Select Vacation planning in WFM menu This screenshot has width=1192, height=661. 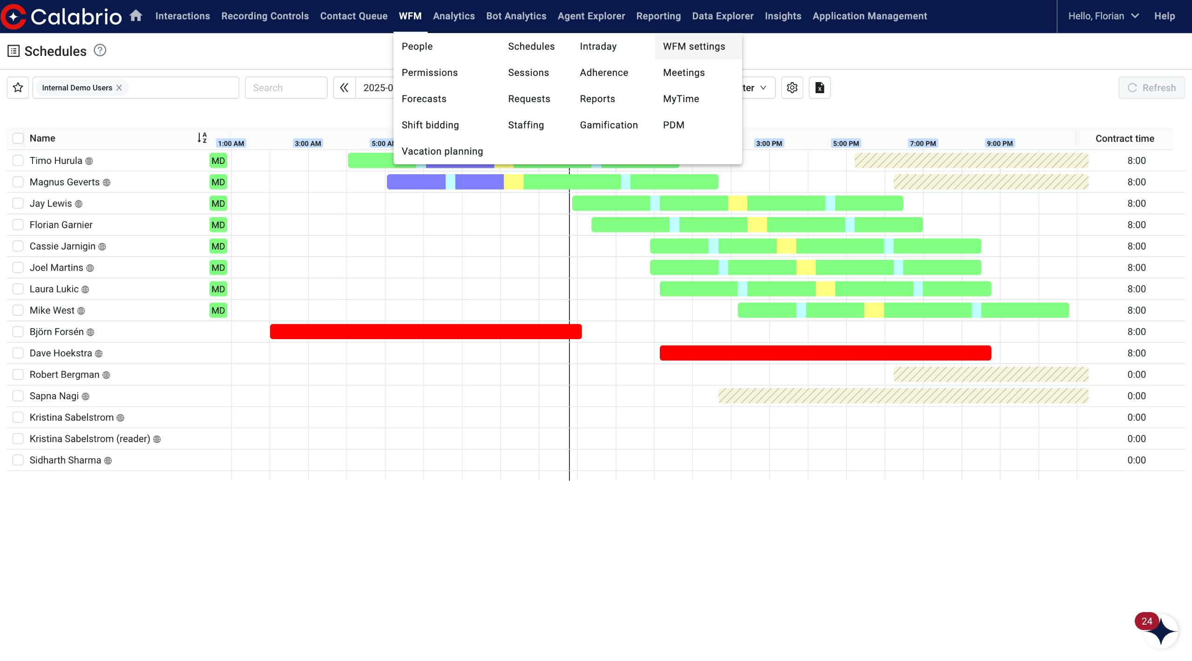pos(442,151)
